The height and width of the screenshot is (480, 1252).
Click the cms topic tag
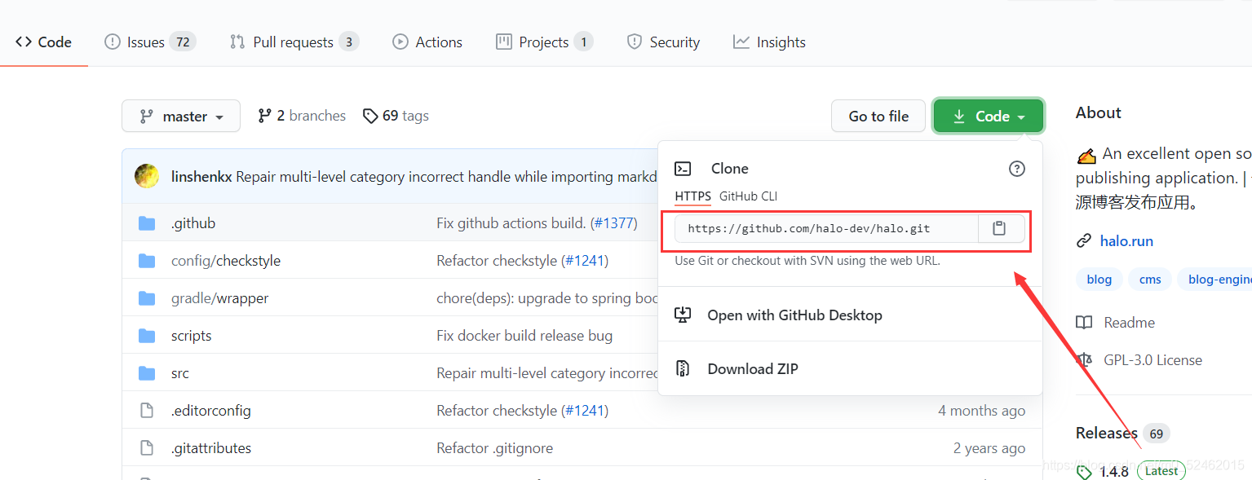(x=1150, y=280)
